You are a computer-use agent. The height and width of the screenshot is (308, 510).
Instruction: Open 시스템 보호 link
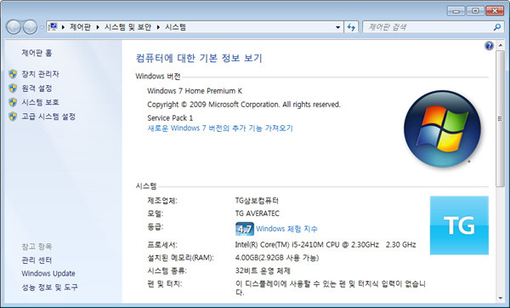tap(40, 102)
